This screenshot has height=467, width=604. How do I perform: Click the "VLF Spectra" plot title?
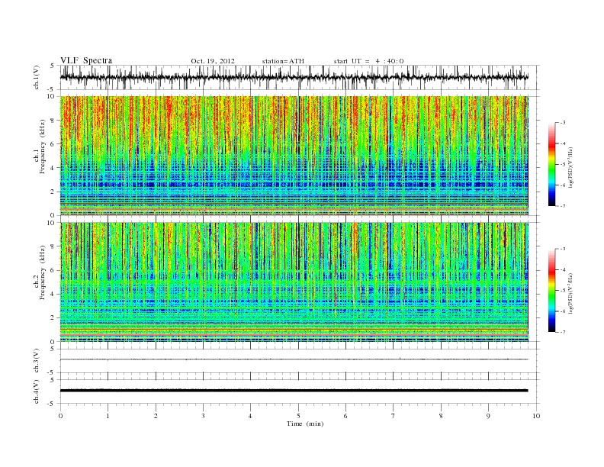pos(86,60)
